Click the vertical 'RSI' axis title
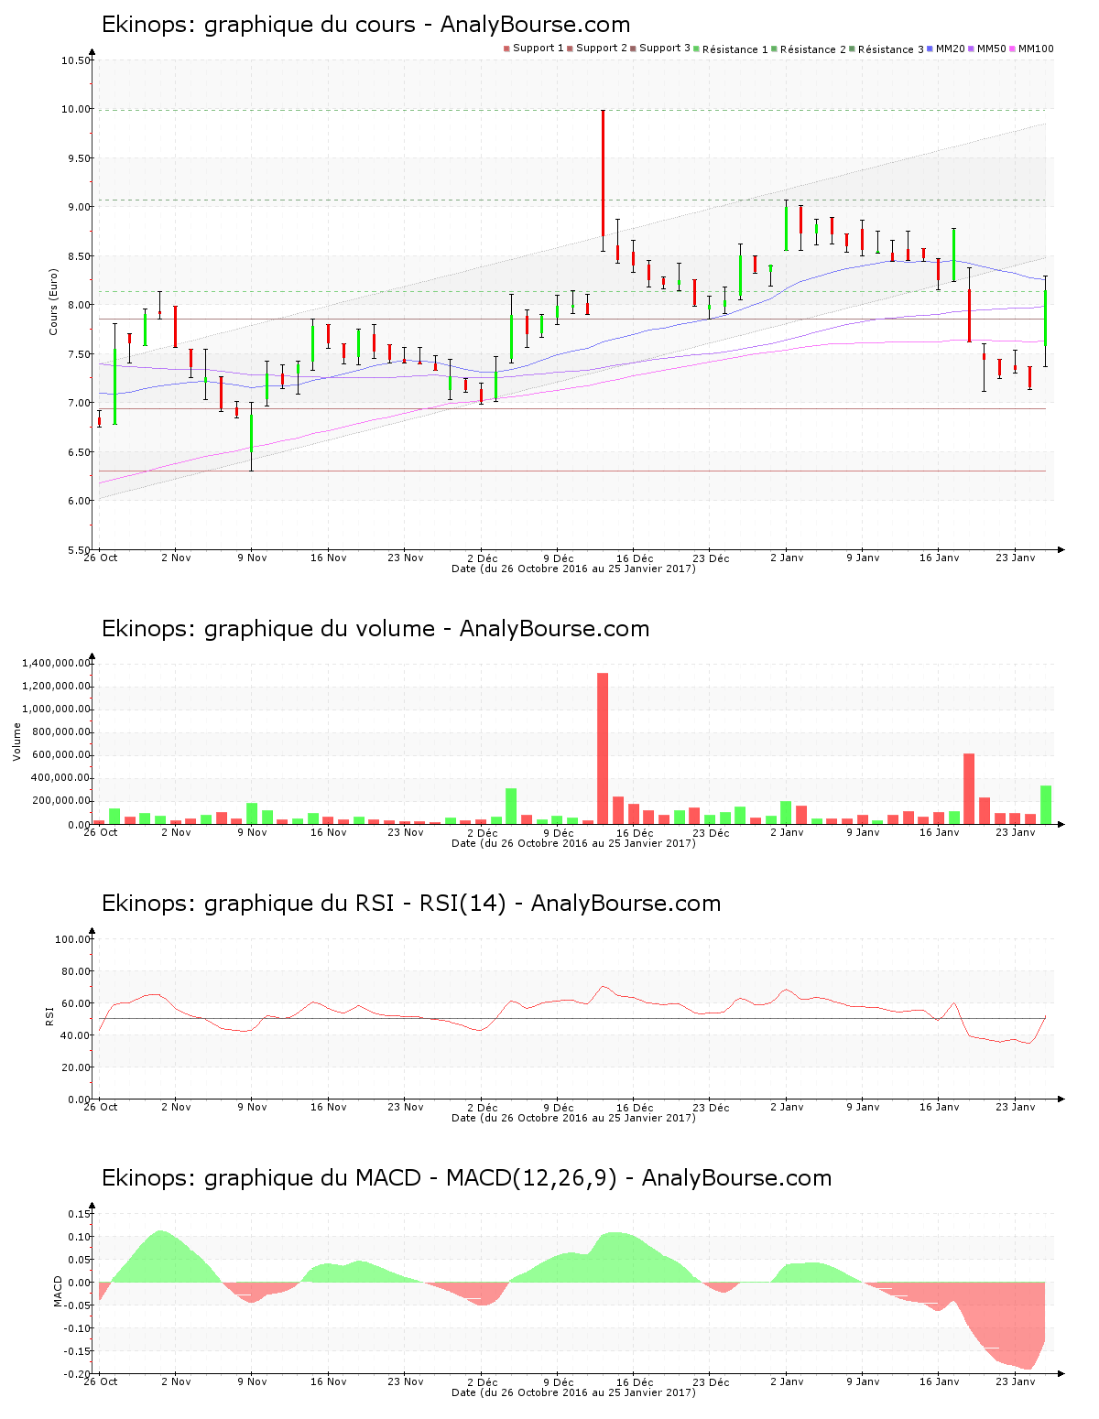Image resolution: width=1099 pixels, height=1419 pixels. [x=49, y=1015]
